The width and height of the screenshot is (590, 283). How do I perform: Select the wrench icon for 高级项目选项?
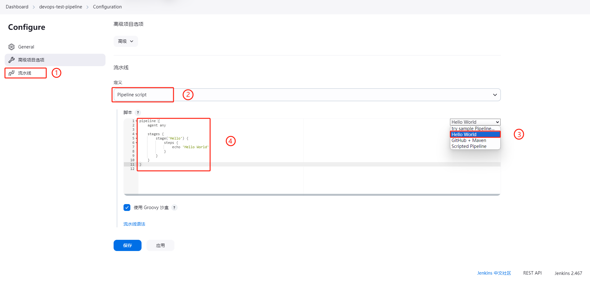pyautogui.click(x=11, y=60)
